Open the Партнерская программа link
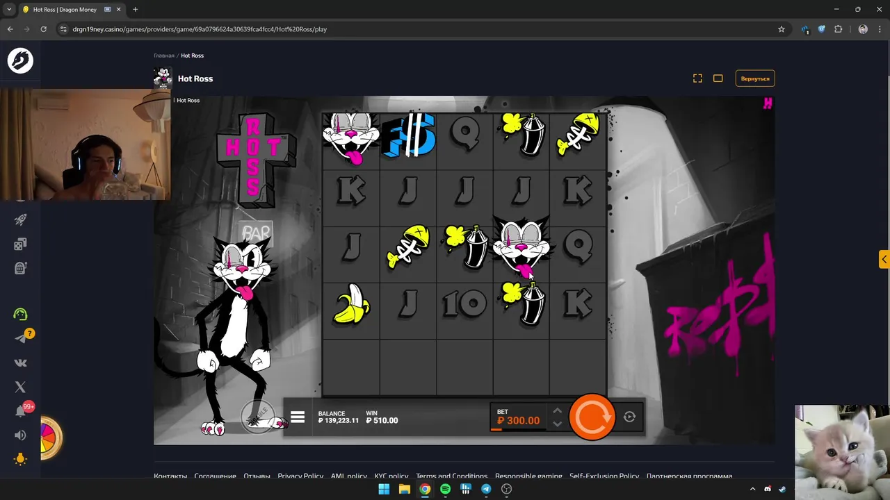The width and height of the screenshot is (890, 500). tap(689, 476)
